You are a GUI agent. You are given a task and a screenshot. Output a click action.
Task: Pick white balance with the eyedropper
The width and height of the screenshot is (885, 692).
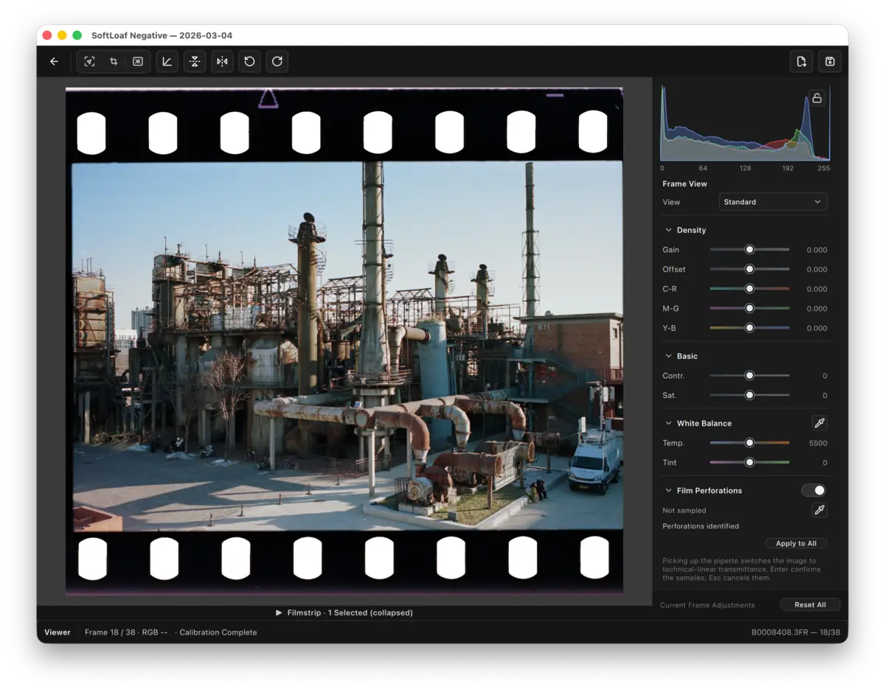click(x=819, y=423)
